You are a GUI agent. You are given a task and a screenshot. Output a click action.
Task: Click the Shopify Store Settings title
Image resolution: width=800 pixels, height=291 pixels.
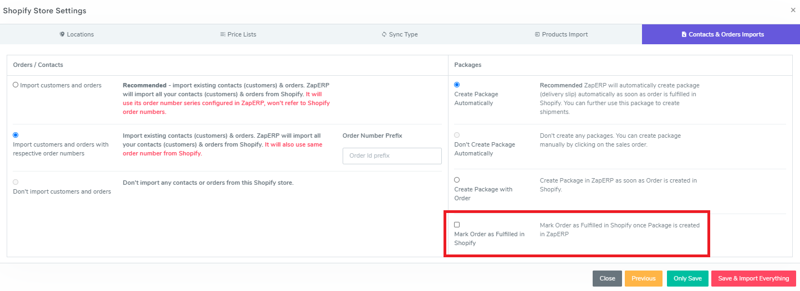coord(45,11)
